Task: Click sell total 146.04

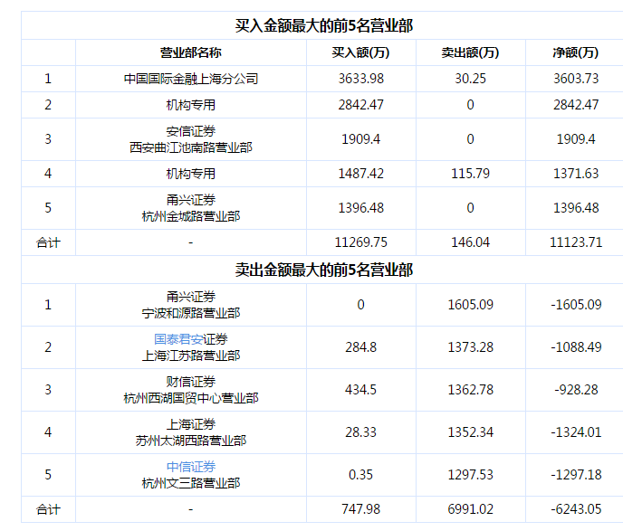Action: (471, 242)
